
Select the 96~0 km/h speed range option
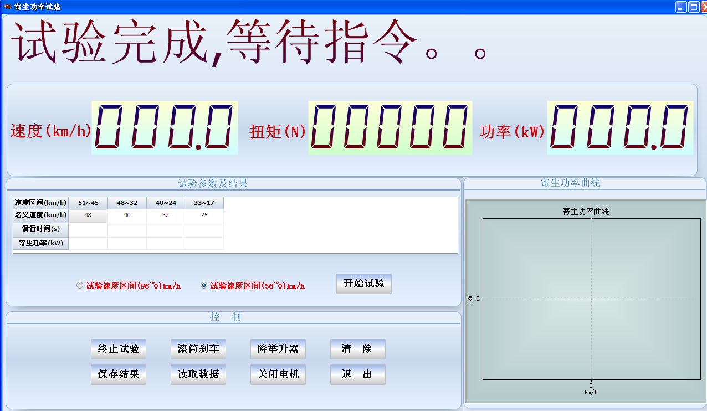(x=80, y=286)
